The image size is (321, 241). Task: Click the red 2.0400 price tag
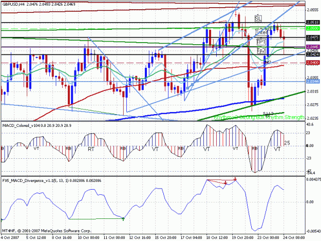coord(313,62)
